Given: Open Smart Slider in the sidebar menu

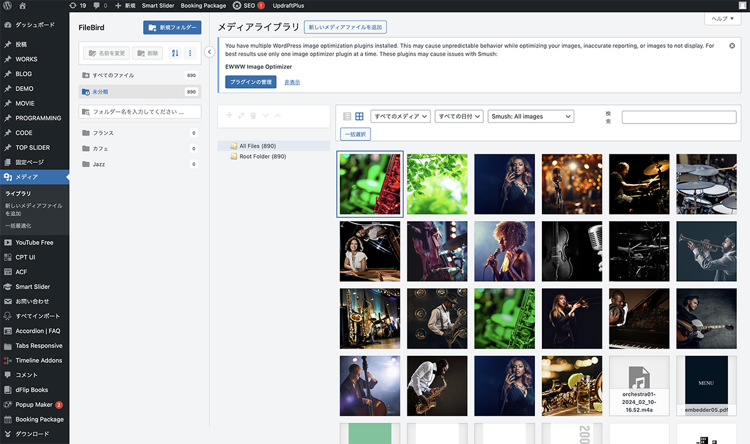Looking at the screenshot, I should 32,287.
